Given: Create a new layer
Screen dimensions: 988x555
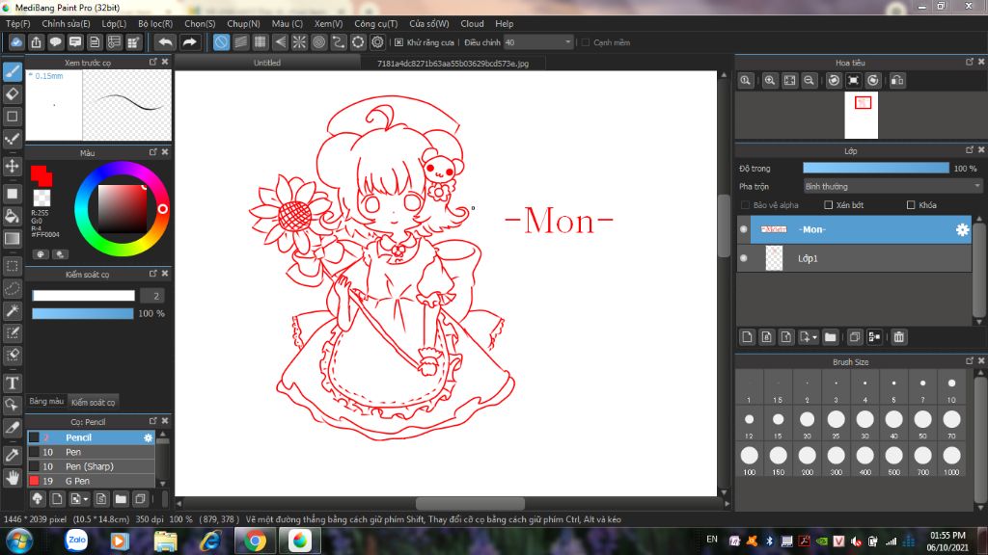Looking at the screenshot, I should tap(747, 337).
